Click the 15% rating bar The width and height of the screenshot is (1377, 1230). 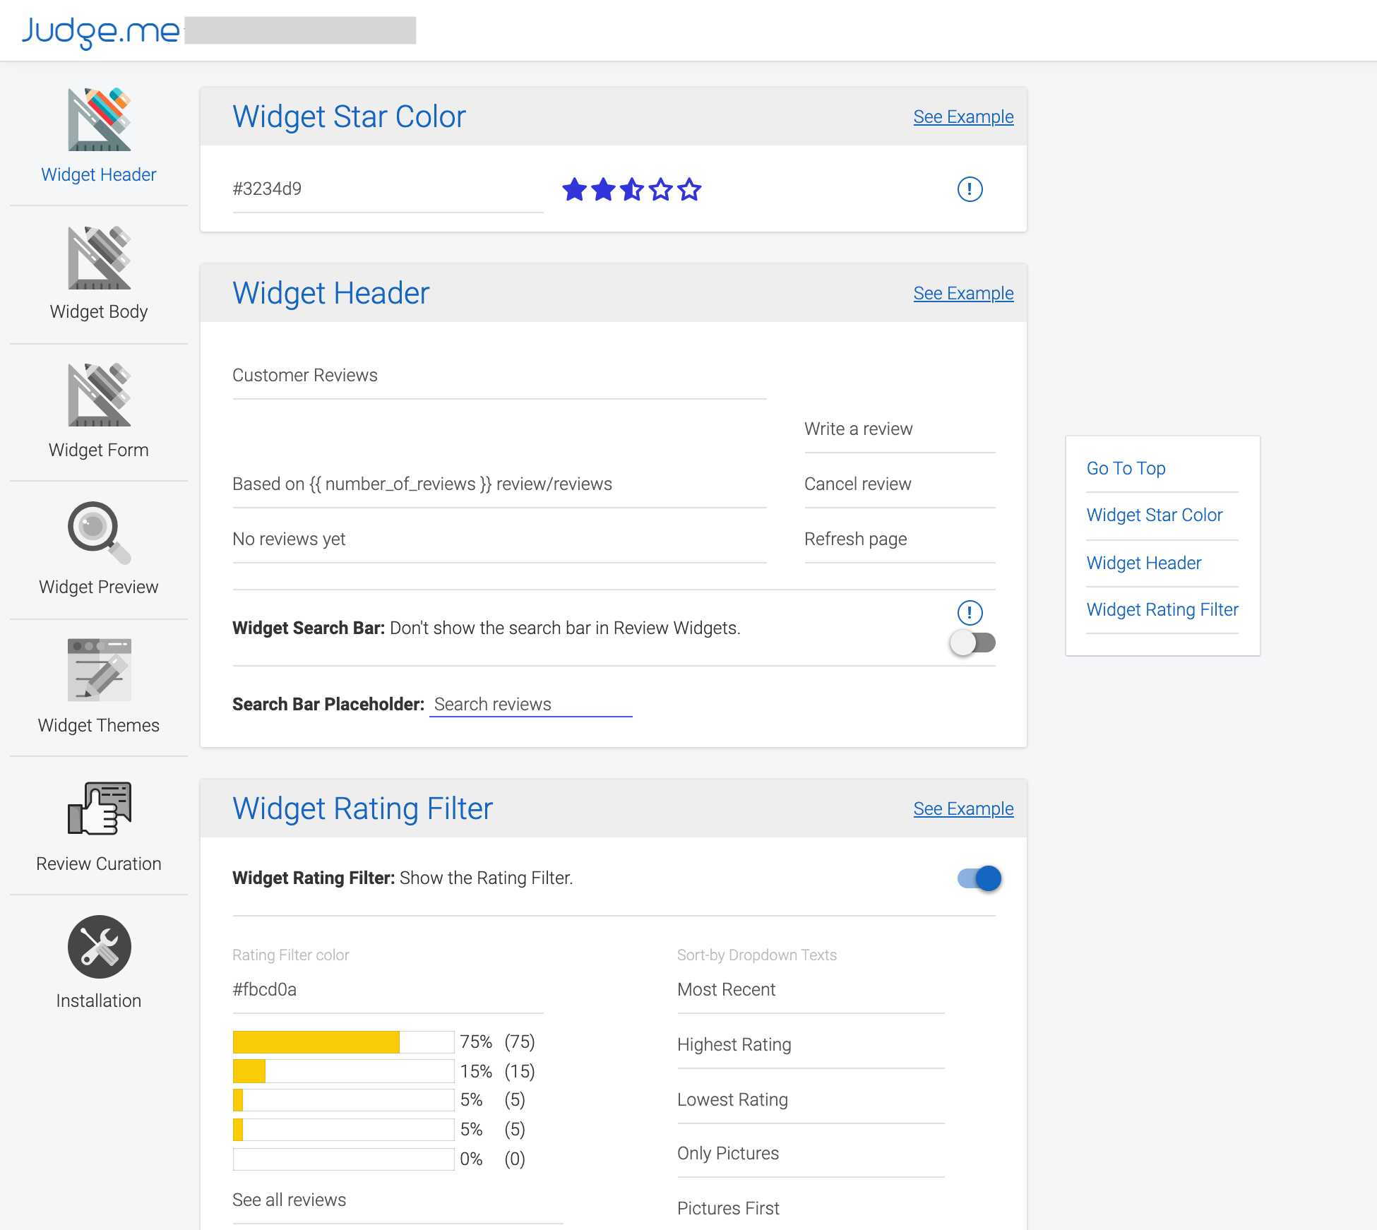click(x=343, y=1071)
